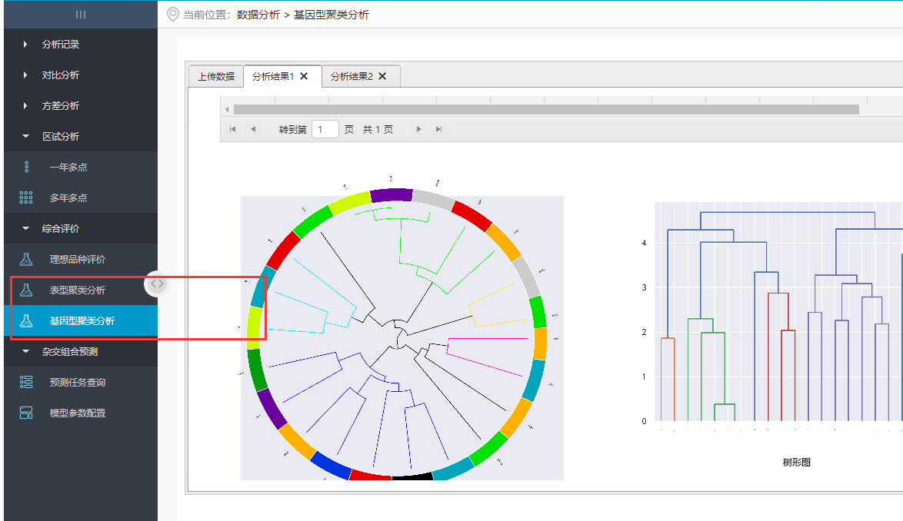Click the flask icon beside 基因型聚类分析
This screenshot has width=903, height=521.
click(x=26, y=321)
